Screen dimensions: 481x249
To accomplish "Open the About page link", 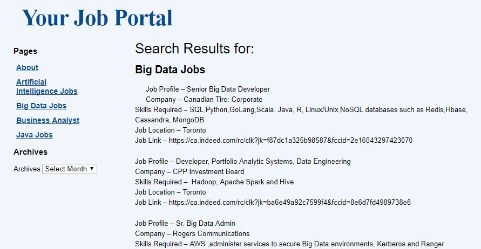I will [x=27, y=67].
